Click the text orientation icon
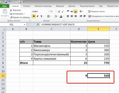 (81, 11)
